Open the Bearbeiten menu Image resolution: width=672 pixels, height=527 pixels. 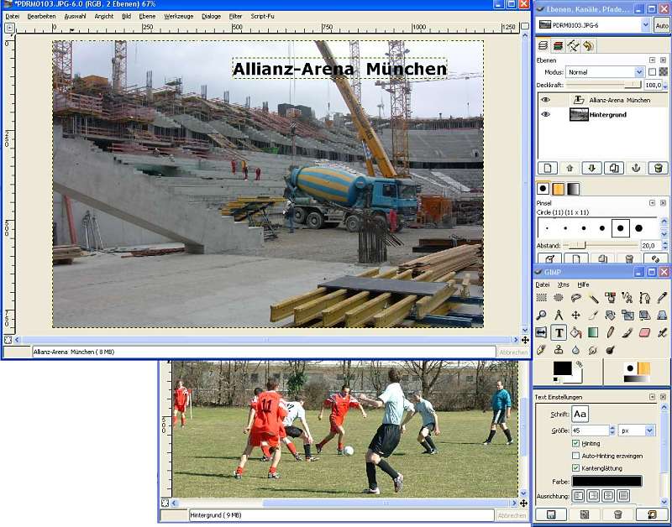coord(41,16)
